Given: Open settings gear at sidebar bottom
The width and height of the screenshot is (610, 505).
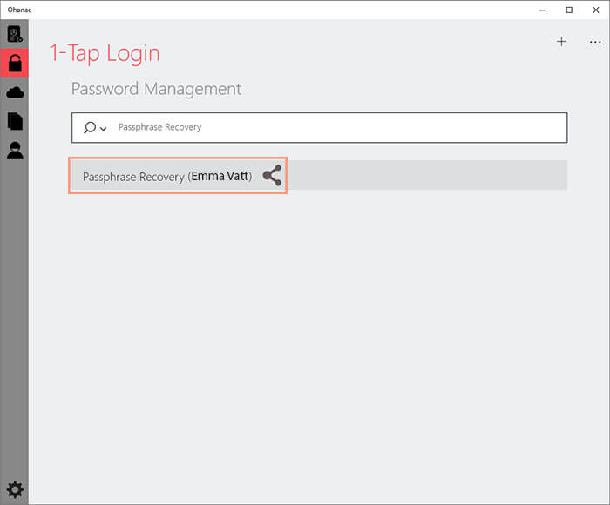Looking at the screenshot, I should pyautogui.click(x=15, y=489).
